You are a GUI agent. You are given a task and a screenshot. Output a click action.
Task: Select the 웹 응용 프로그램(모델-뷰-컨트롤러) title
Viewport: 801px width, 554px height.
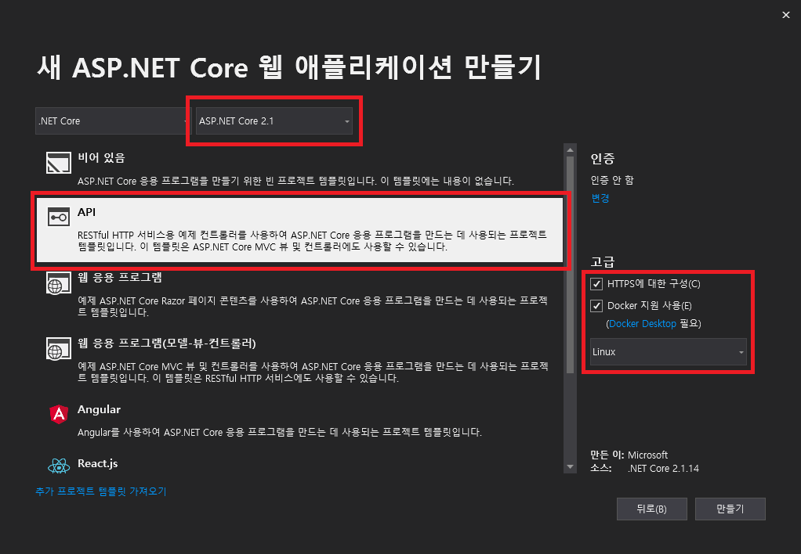click(166, 344)
